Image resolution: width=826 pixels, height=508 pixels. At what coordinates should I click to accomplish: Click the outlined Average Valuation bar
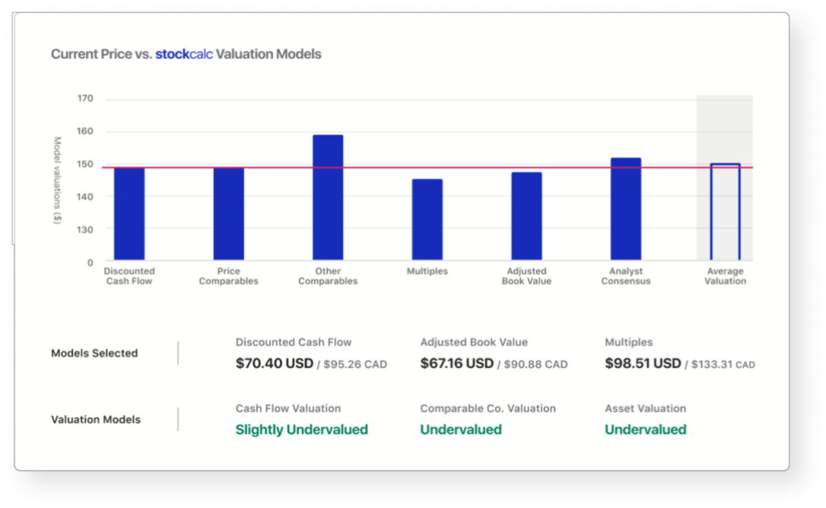pos(725,213)
